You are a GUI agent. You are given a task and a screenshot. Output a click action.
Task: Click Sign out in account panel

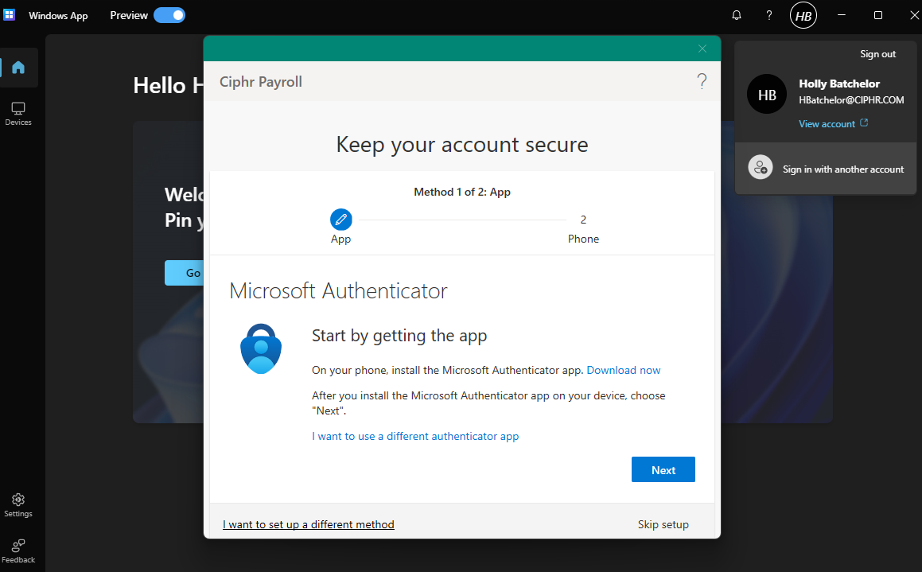[x=878, y=54]
